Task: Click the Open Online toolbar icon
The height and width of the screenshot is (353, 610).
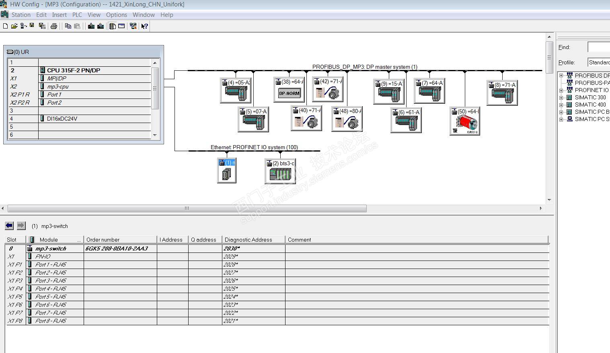Action: coord(23,26)
